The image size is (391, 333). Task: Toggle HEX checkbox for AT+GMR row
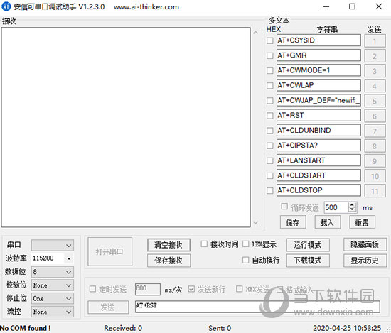click(x=270, y=55)
